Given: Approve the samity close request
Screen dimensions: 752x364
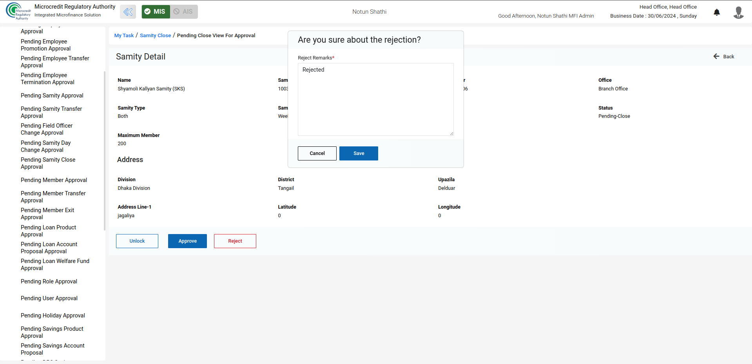Looking at the screenshot, I should coord(187,241).
